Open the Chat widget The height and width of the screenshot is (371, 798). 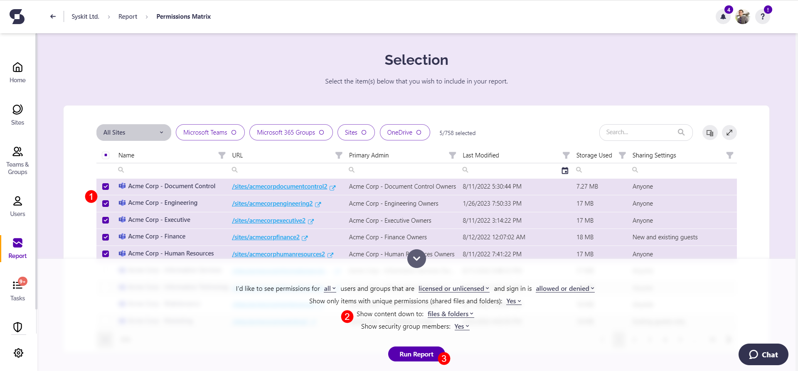pos(764,354)
